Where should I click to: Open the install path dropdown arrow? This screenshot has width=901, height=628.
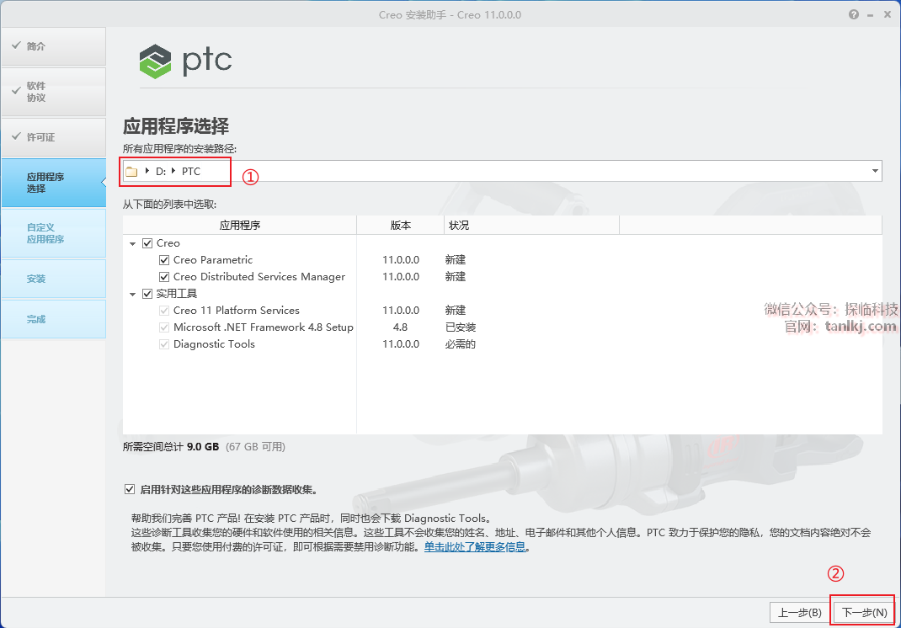[x=875, y=171]
